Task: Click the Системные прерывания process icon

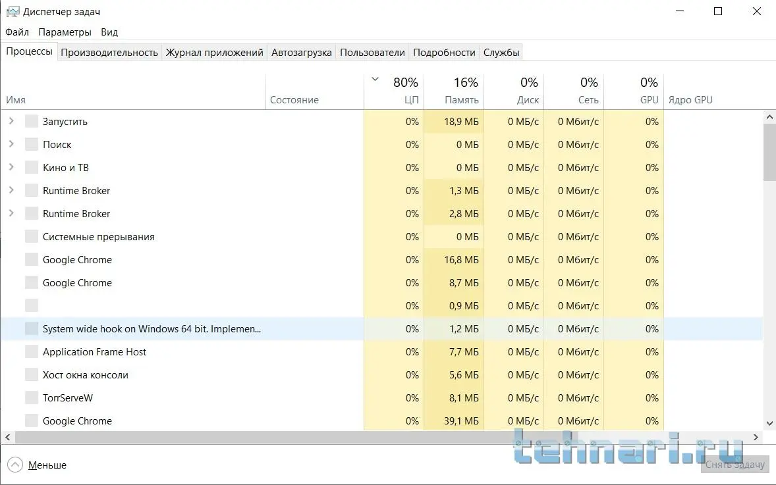Action: (32, 236)
